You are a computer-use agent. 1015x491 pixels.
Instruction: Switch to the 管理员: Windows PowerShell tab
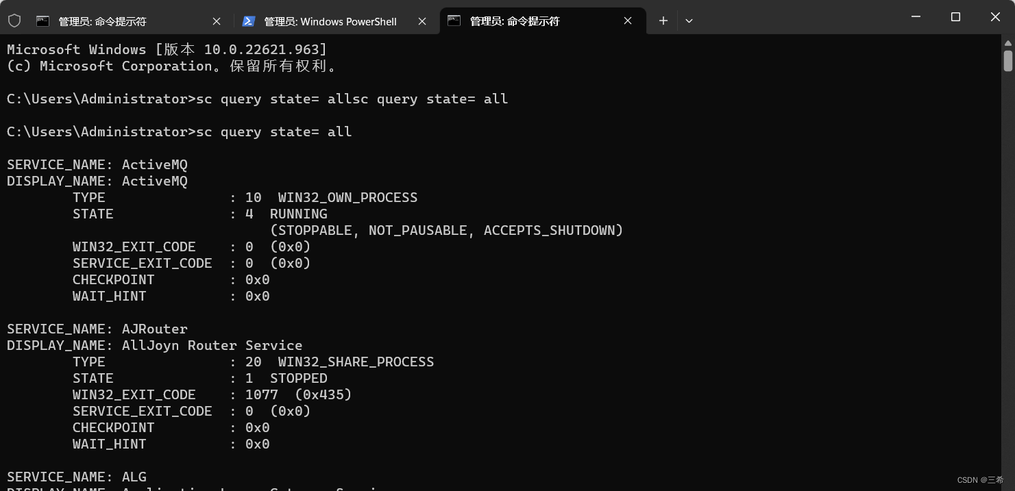pos(329,21)
